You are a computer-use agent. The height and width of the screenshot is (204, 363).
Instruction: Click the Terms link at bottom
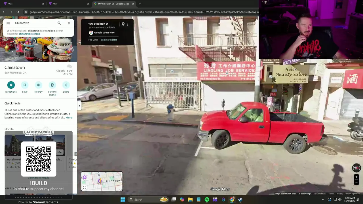pyautogui.click(x=331, y=194)
